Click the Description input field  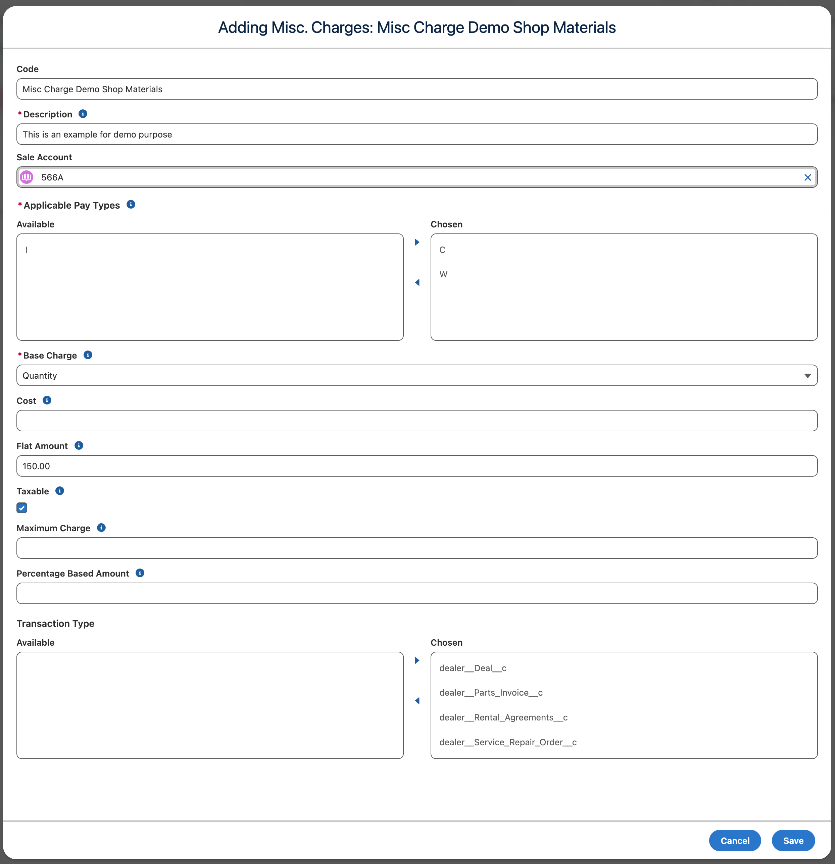(x=417, y=134)
